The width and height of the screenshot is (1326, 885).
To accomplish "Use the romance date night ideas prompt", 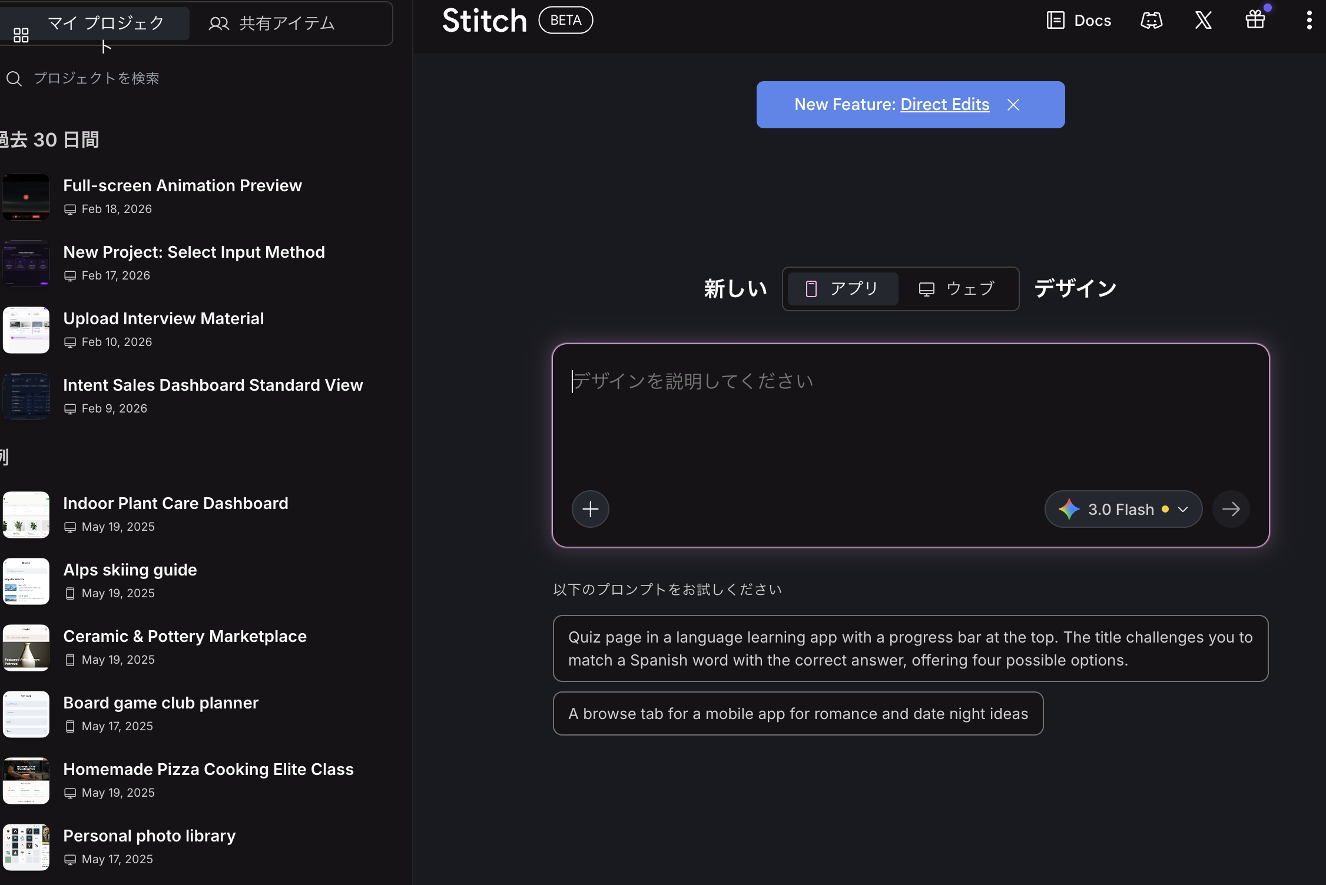I will pyautogui.click(x=798, y=714).
